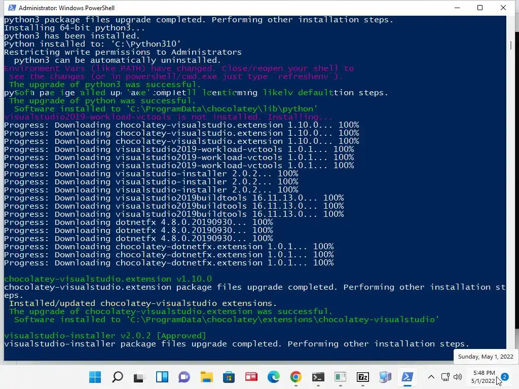Click 'visualstudio2019-workload-vctools is not installed' line
The width and height of the screenshot is (519, 389).
click(x=168, y=117)
